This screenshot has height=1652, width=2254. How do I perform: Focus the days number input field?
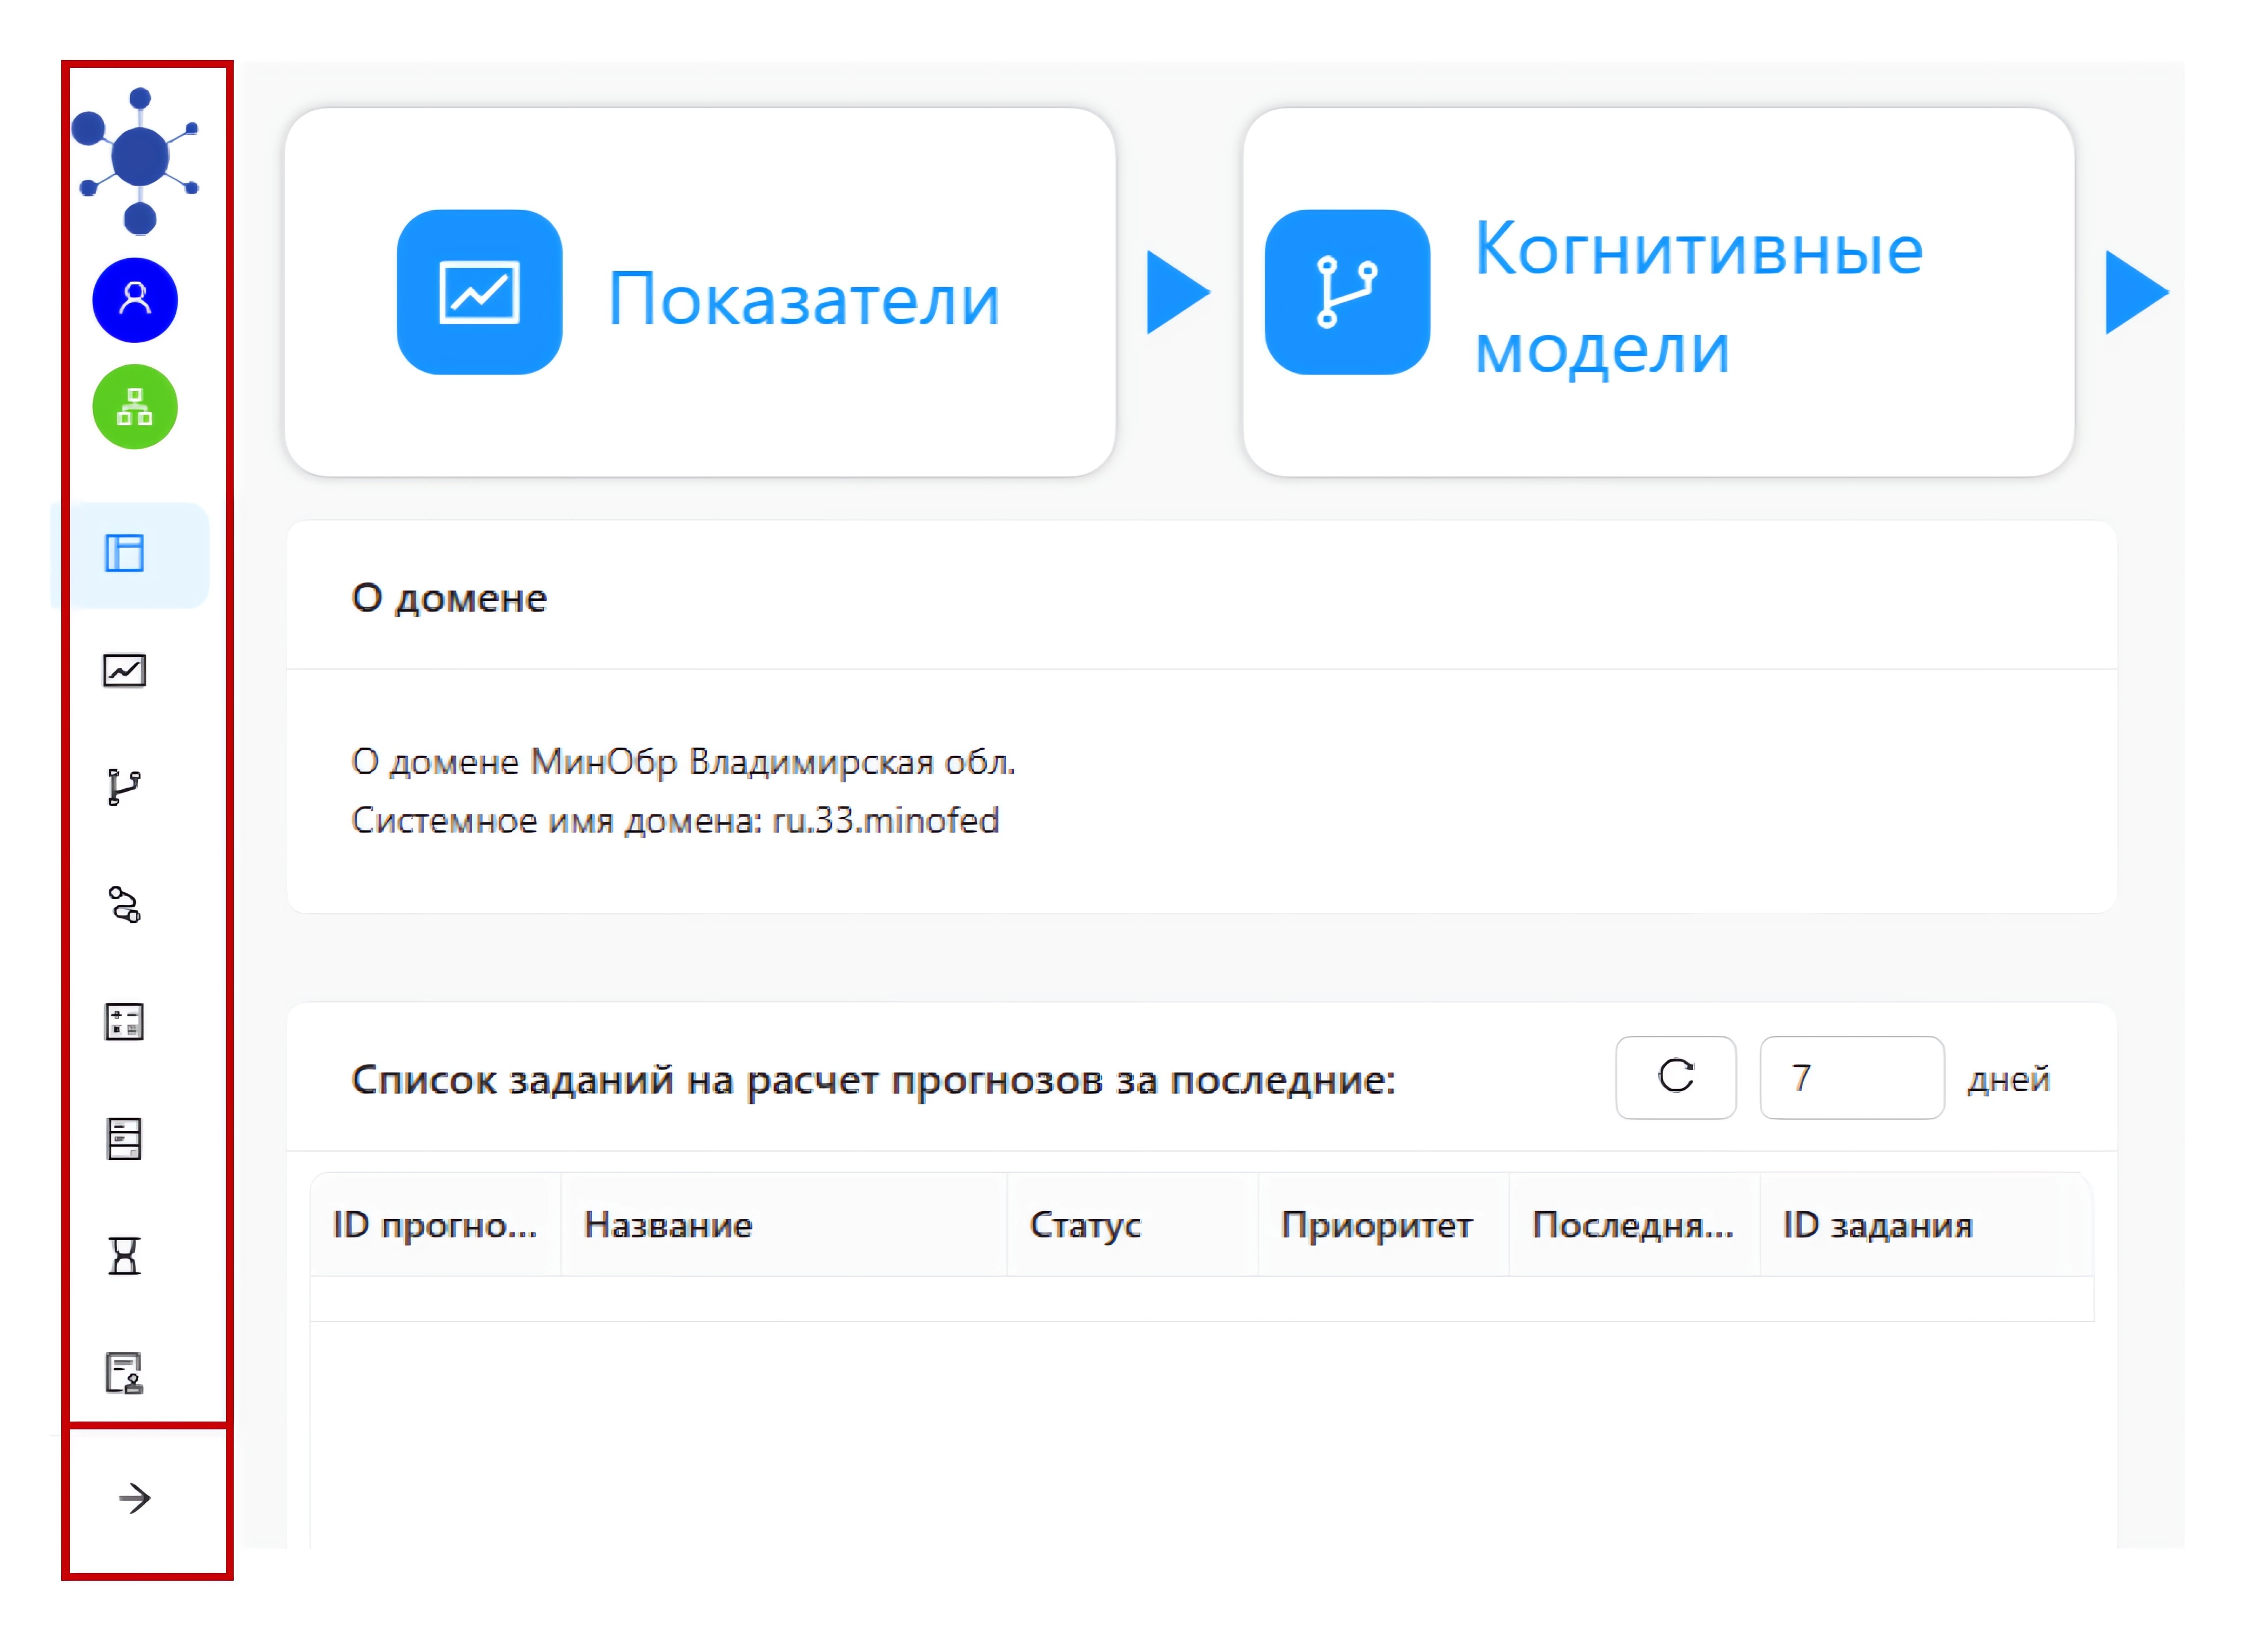click(1851, 1078)
